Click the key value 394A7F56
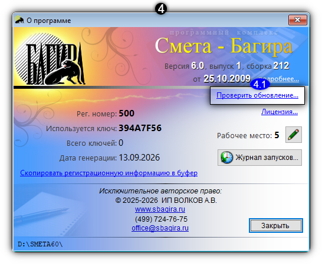 pos(140,128)
